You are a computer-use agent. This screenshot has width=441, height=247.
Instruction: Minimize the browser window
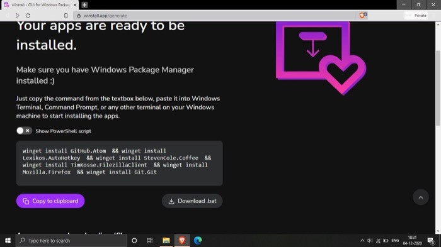tap(404, 5)
